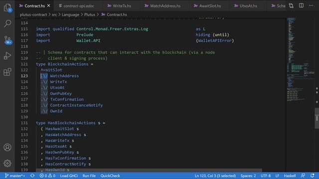Image resolution: width=319 pixels, height=179 pixels.
Task: Synchronize changes icon in status bar
Action: [x=32, y=176]
